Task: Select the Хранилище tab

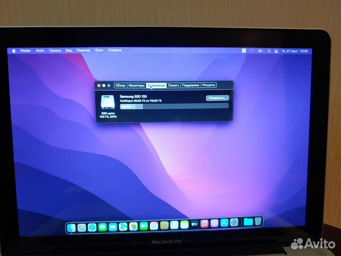Action: (156, 85)
